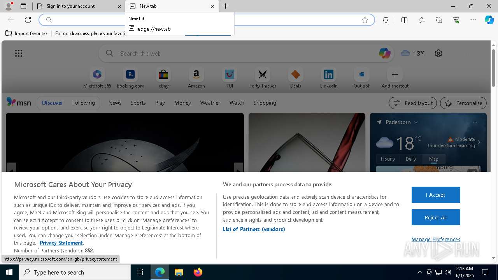Open Browser essentials heart icon
The width and height of the screenshot is (498, 280).
tap(456, 20)
